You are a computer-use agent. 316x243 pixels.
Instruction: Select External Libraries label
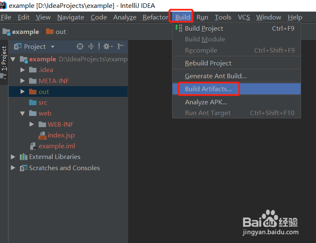click(x=55, y=157)
